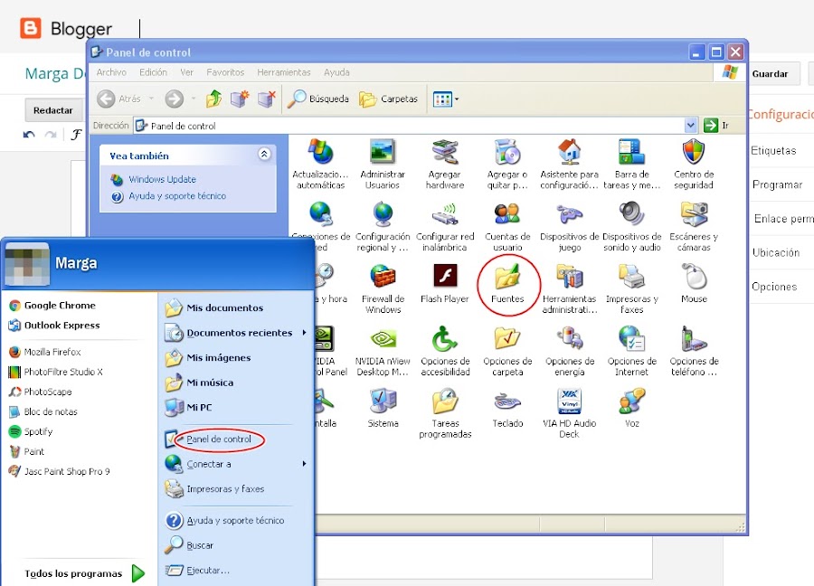Screen dimensions: 814x586
Task: Open the Fuentes folder icon
Action: [507, 277]
